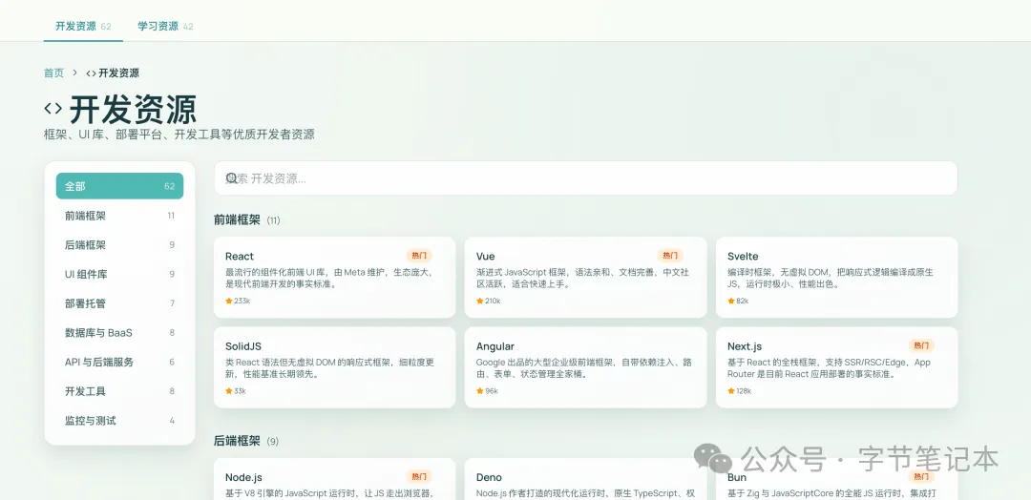Click the star icon on Svelte card
1031x500 pixels.
pyautogui.click(x=731, y=301)
